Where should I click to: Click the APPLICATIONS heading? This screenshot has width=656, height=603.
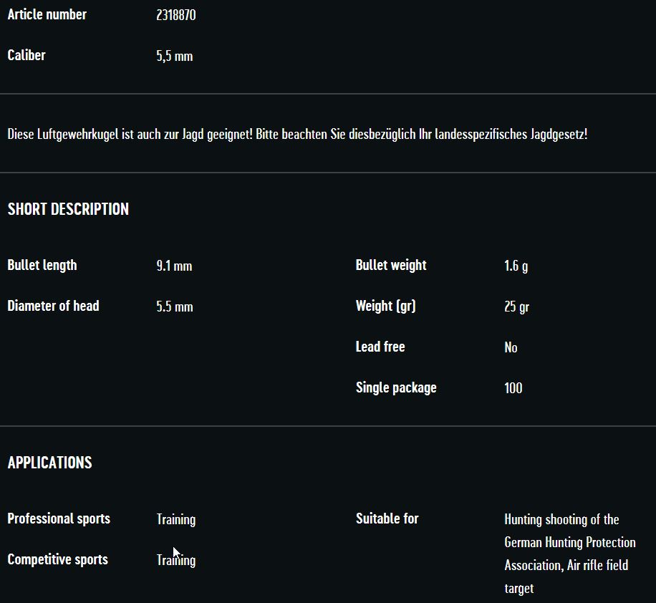tap(49, 463)
